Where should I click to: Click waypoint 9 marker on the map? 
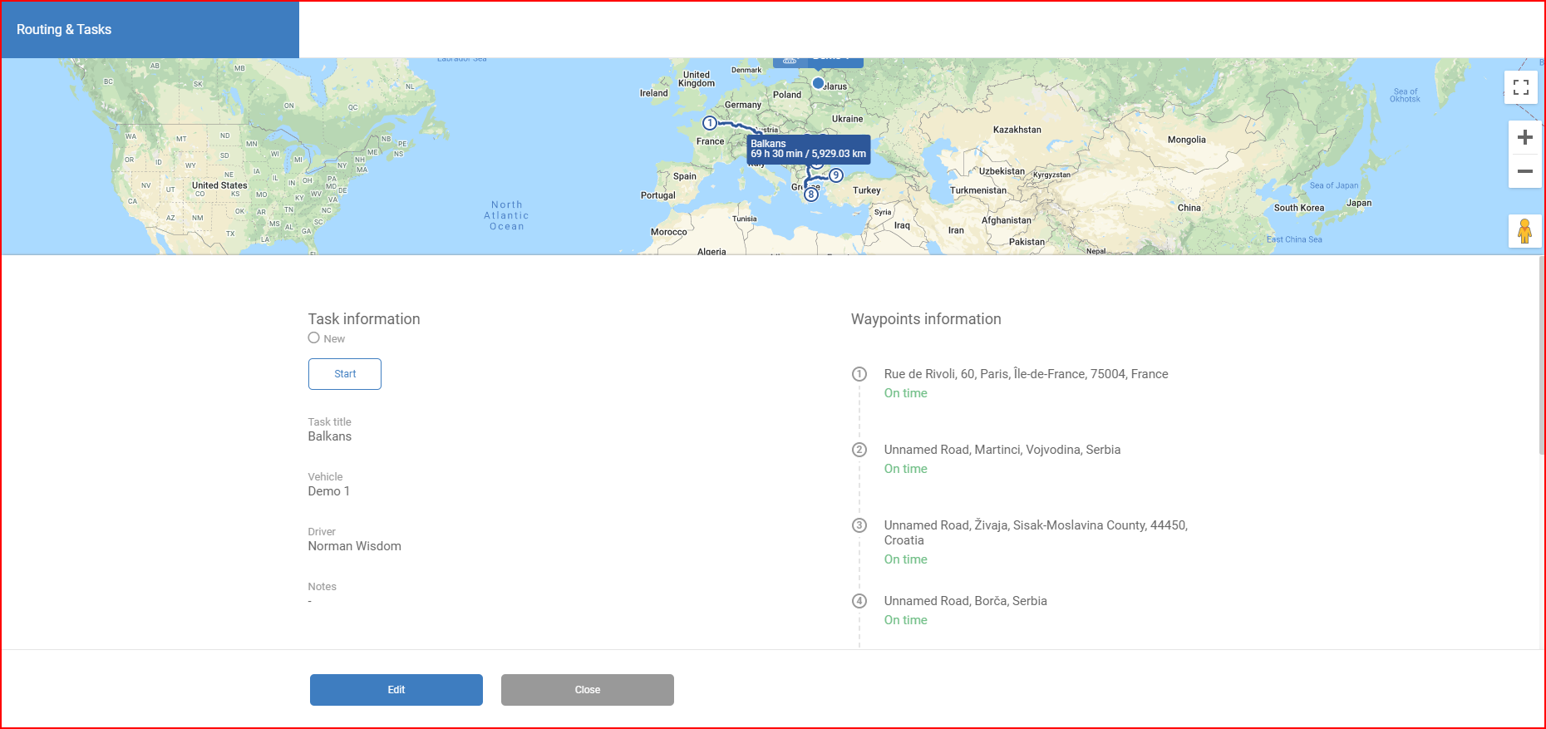(x=836, y=175)
